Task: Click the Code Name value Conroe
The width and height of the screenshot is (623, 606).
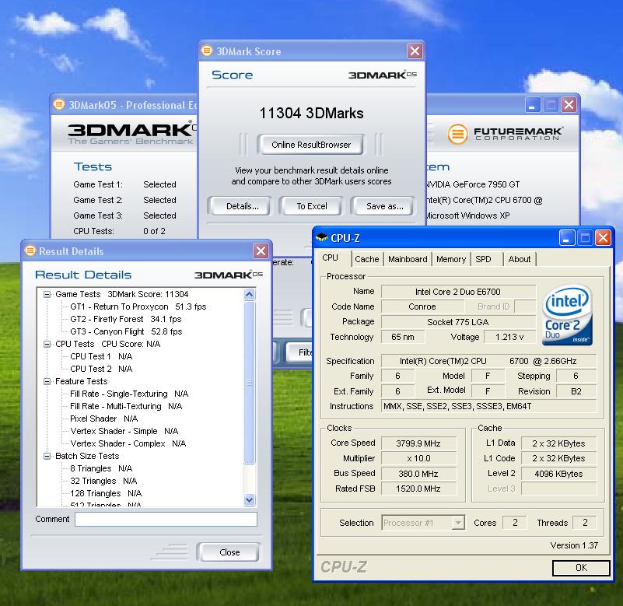Action: coord(422,307)
